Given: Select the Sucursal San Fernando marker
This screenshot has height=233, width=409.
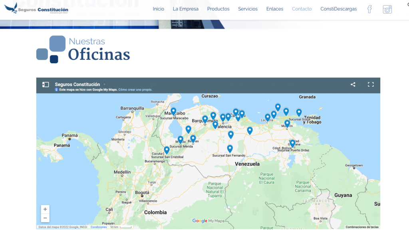Looking at the screenshot, I should (x=230, y=148).
